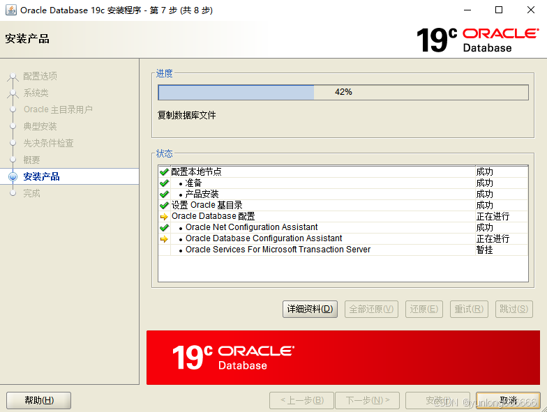The width and height of the screenshot is (547, 412).
Task: Click green checkmark beside 产品安装
Action: [164, 194]
